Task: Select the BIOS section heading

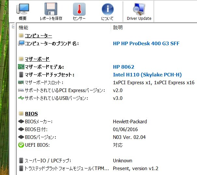Action: (x=31, y=114)
